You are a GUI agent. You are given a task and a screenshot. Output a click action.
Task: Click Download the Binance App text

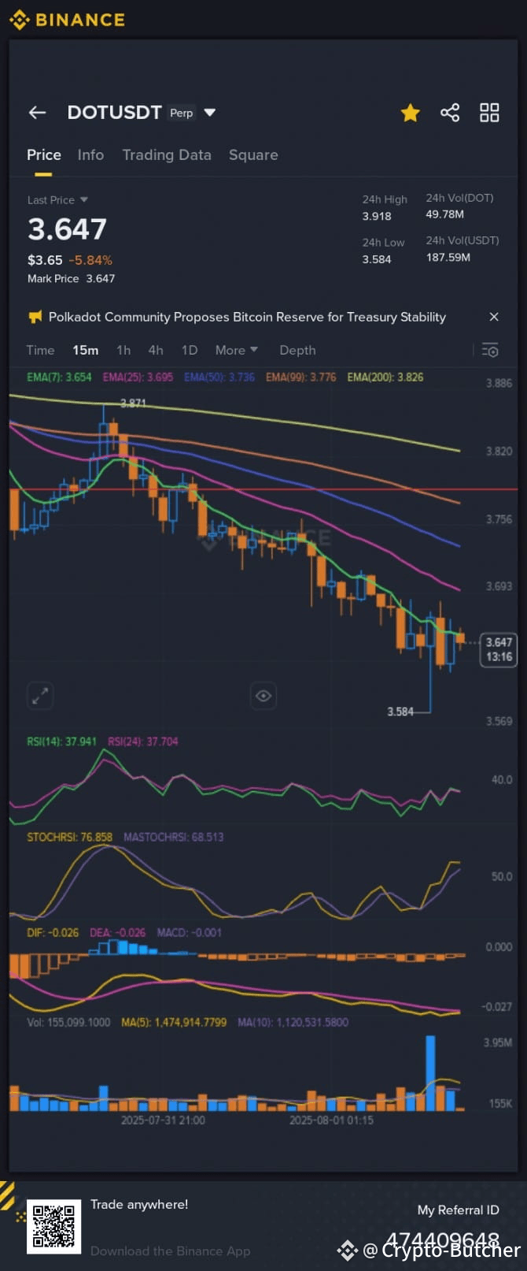(x=170, y=1251)
